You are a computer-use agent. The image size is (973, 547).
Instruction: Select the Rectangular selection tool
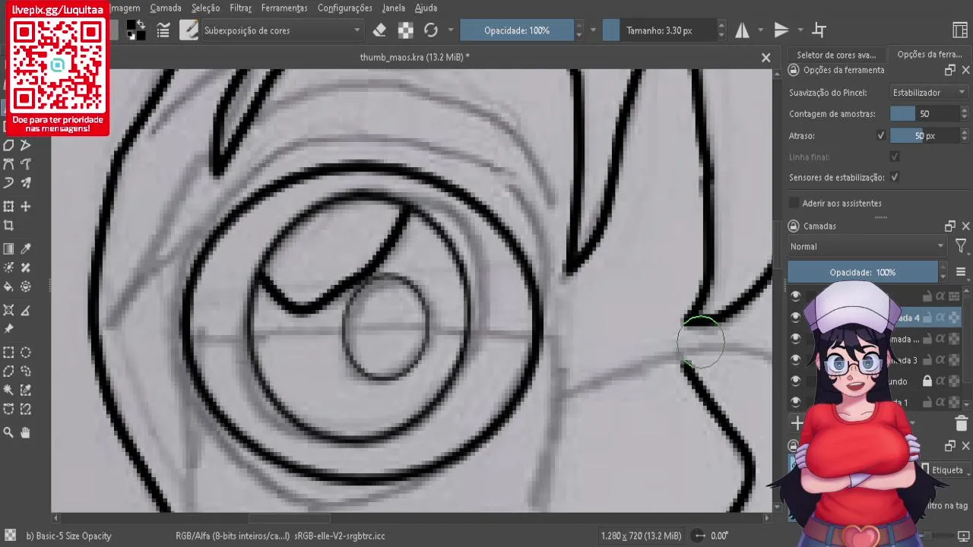[x=8, y=353]
